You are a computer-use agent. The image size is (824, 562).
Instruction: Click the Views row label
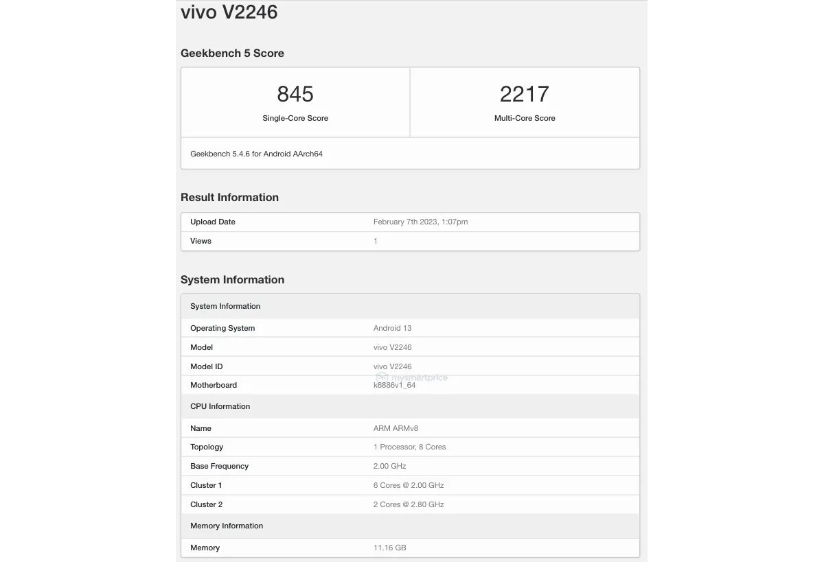tap(201, 241)
